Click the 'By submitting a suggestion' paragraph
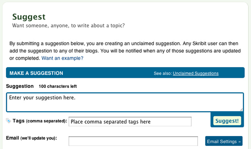Image resolution: width=251 pixels, height=149 pixels. pos(125,51)
